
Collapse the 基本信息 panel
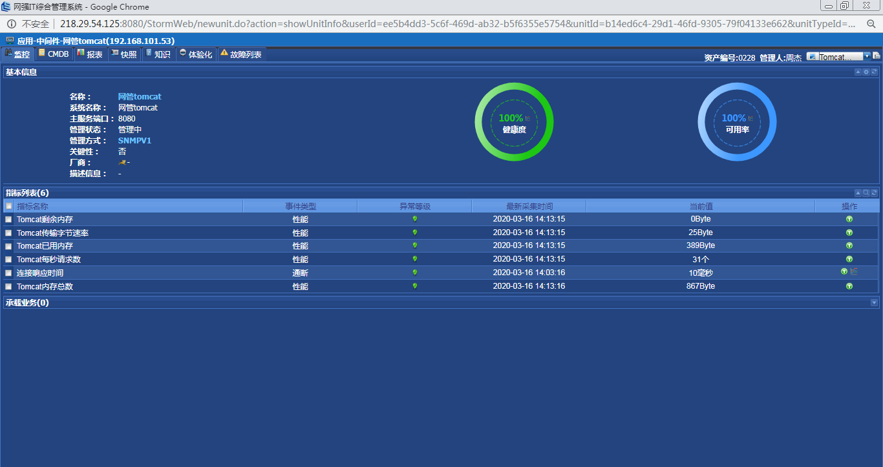point(858,72)
